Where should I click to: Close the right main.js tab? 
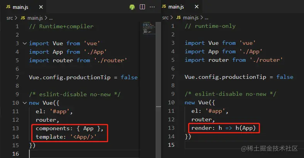197,7
